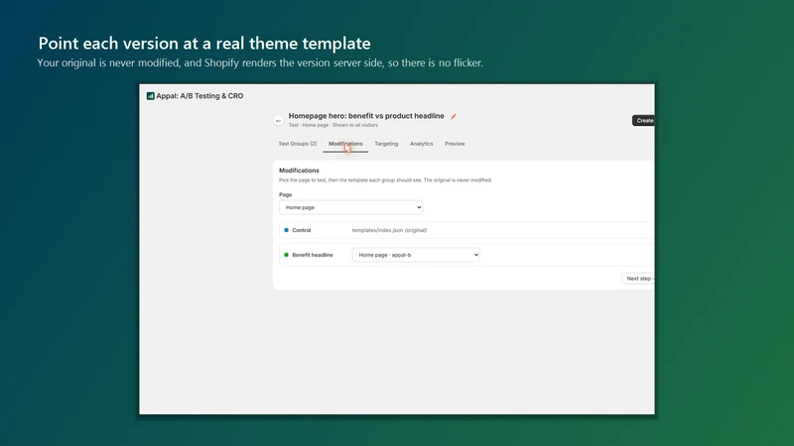Viewport: 794px width, 446px height.
Task: Click templates/index.json (original) text
Action: click(x=389, y=230)
